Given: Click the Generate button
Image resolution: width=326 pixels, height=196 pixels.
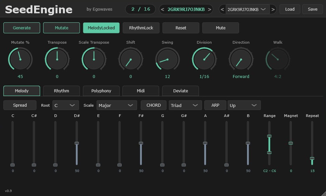Looking at the screenshot, I should click(x=22, y=28).
